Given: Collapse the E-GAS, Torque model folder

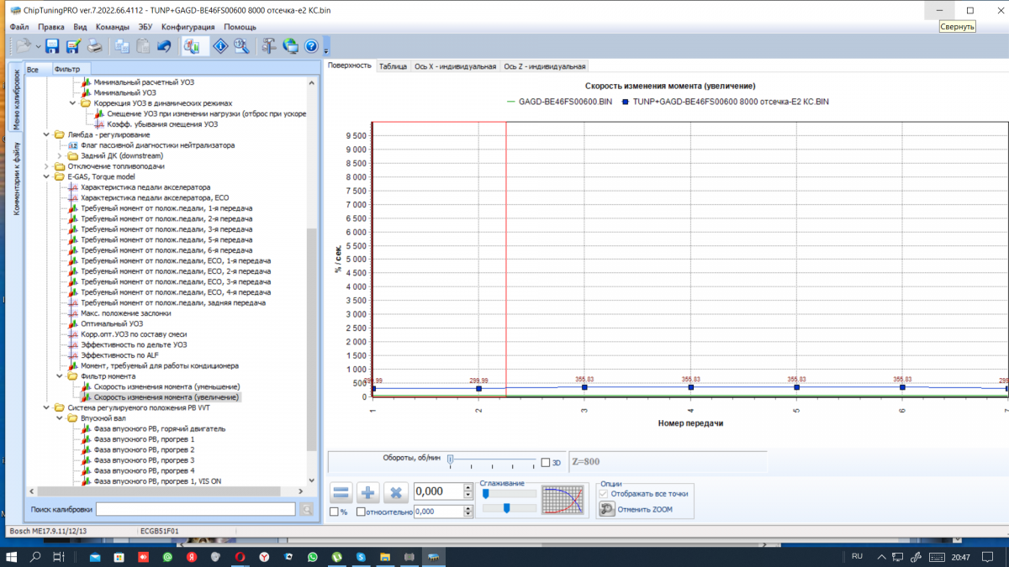Looking at the screenshot, I should [x=47, y=176].
